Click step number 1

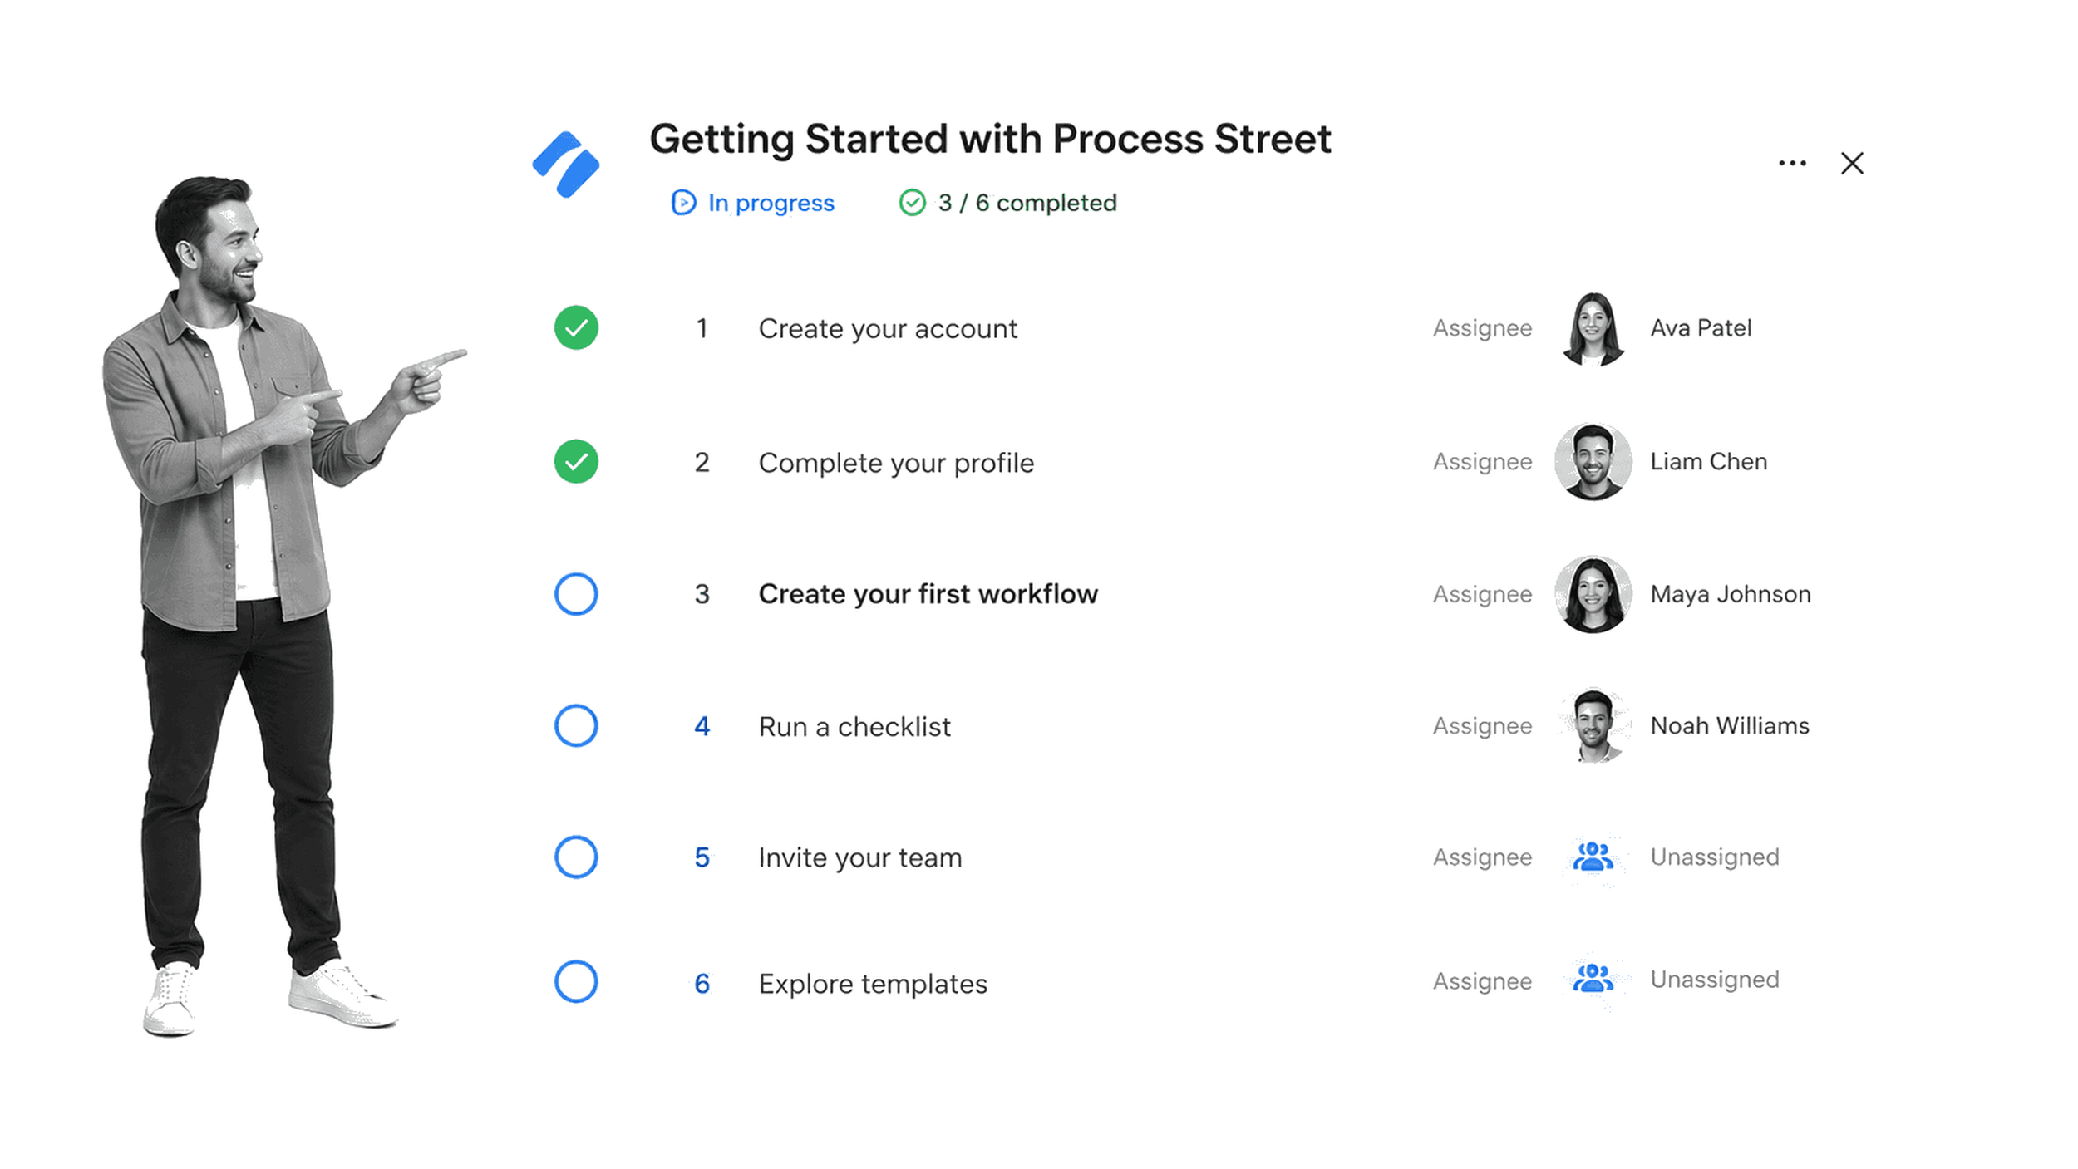702,329
